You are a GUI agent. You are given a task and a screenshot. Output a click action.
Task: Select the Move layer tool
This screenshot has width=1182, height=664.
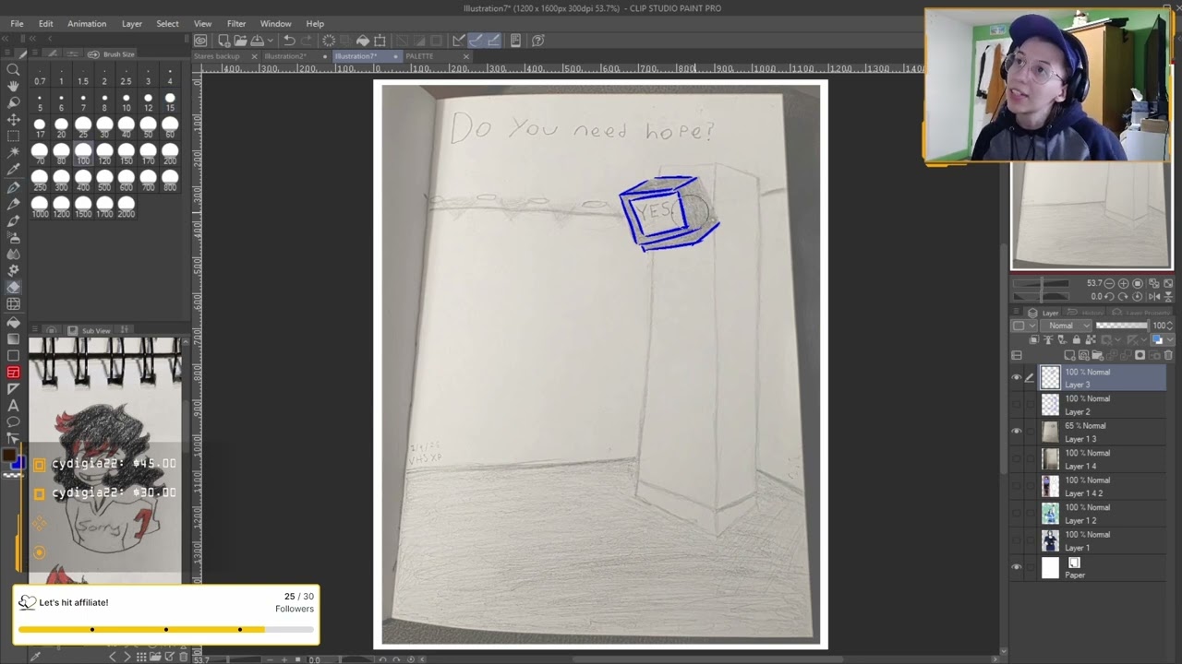(x=13, y=120)
